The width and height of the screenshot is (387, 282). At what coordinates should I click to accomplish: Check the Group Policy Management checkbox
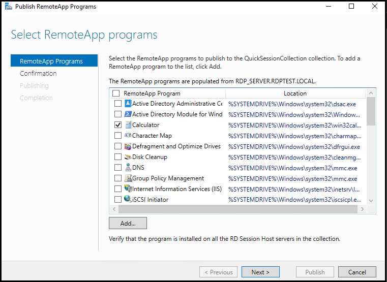click(x=118, y=178)
